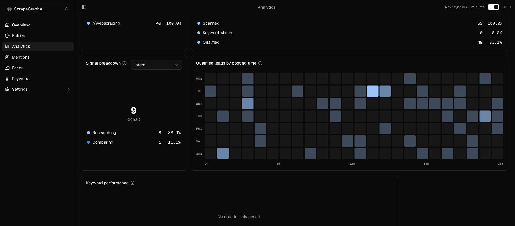Click the Friday 23h heatmap cell
Image resolution: width=515 pixels, height=226 pixels.
[x=497, y=129]
